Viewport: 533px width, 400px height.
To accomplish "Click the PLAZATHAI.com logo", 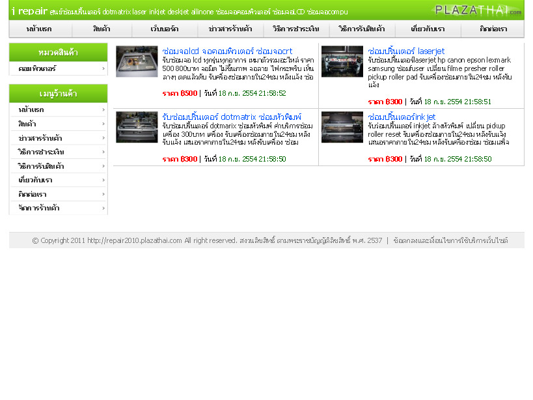I will tap(478, 10).
